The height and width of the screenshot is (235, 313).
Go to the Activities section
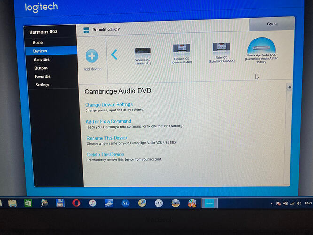point(41,60)
